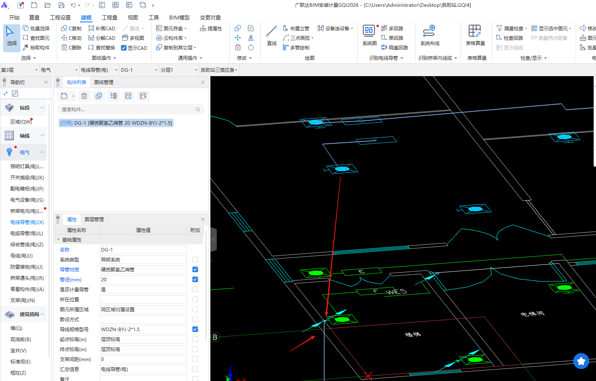
Task: Switch to the 图纸管理 tab
Action: [104, 82]
